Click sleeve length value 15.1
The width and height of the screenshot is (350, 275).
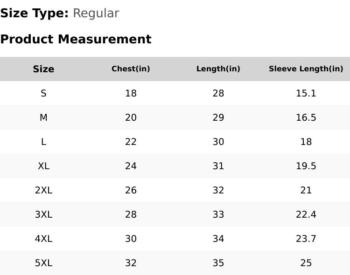[x=306, y=93]
